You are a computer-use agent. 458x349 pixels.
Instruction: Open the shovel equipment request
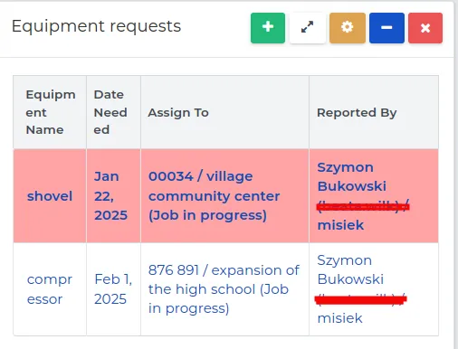point(50,196)
